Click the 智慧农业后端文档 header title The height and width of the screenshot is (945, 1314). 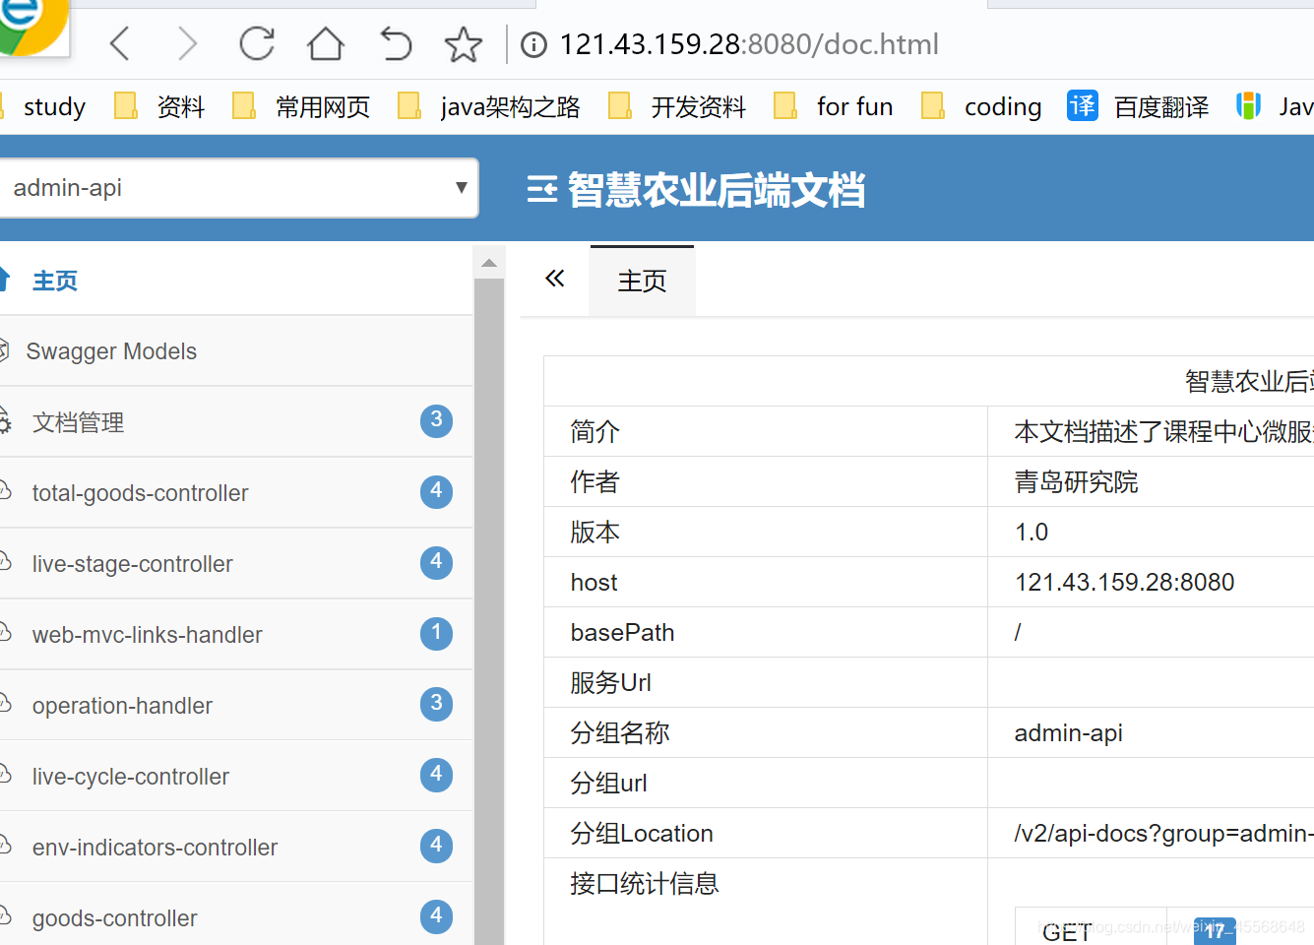click(717, 190)
